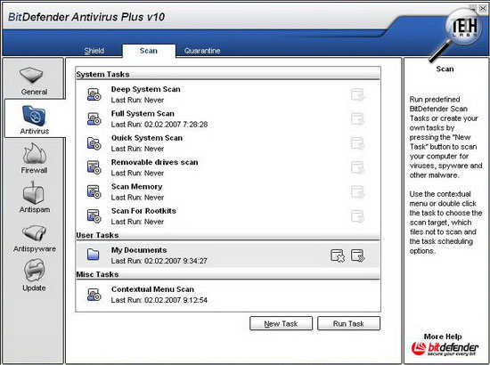Run Scan For Rootkits via its row icon
The image size is (490, 365).
tap(357, 216)
